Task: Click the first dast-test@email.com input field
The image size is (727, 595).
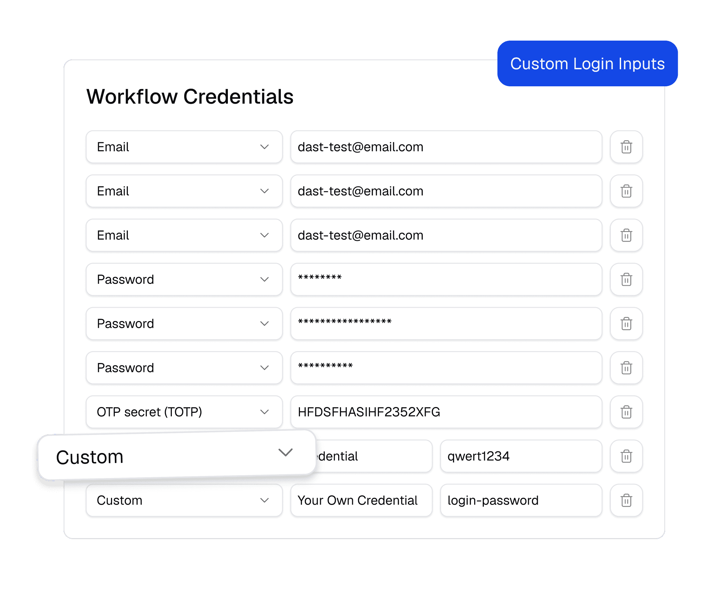Action: [x=446, y=147]
